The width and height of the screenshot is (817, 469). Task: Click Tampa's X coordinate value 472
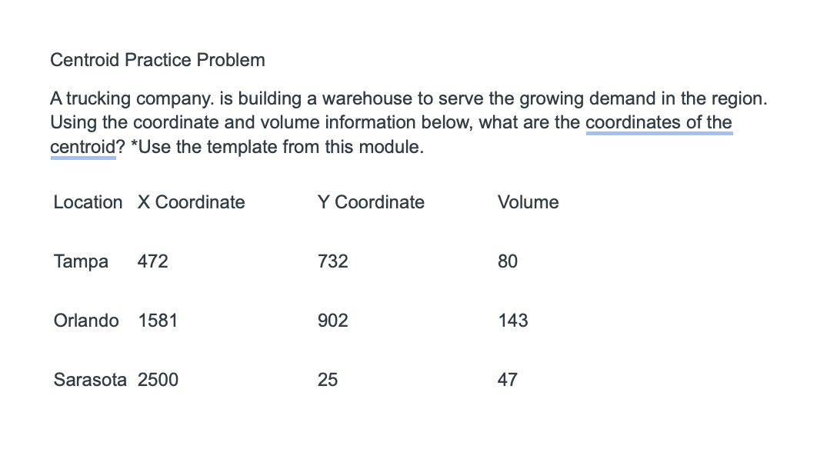152,261
